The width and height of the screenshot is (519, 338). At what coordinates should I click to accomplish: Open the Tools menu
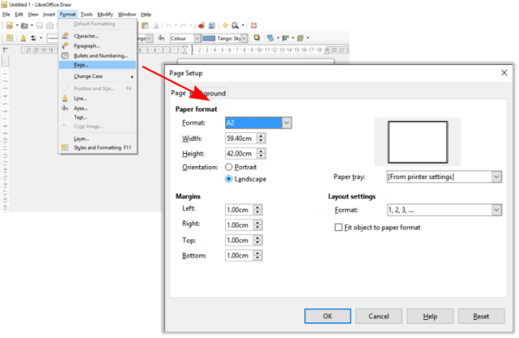[x=86, y=14]
